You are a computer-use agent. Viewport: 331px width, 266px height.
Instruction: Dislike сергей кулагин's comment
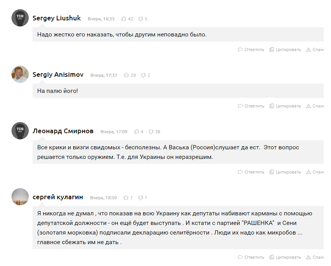[x=141, y=198]
